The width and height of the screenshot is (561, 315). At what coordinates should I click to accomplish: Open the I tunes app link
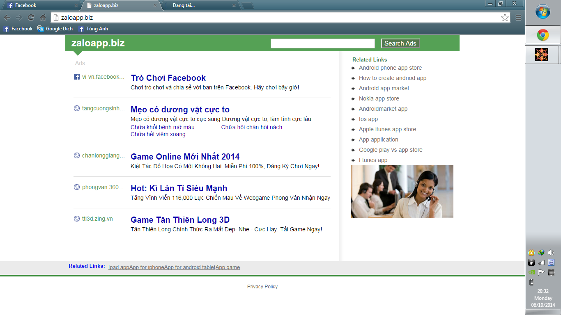tap(373, 160)
